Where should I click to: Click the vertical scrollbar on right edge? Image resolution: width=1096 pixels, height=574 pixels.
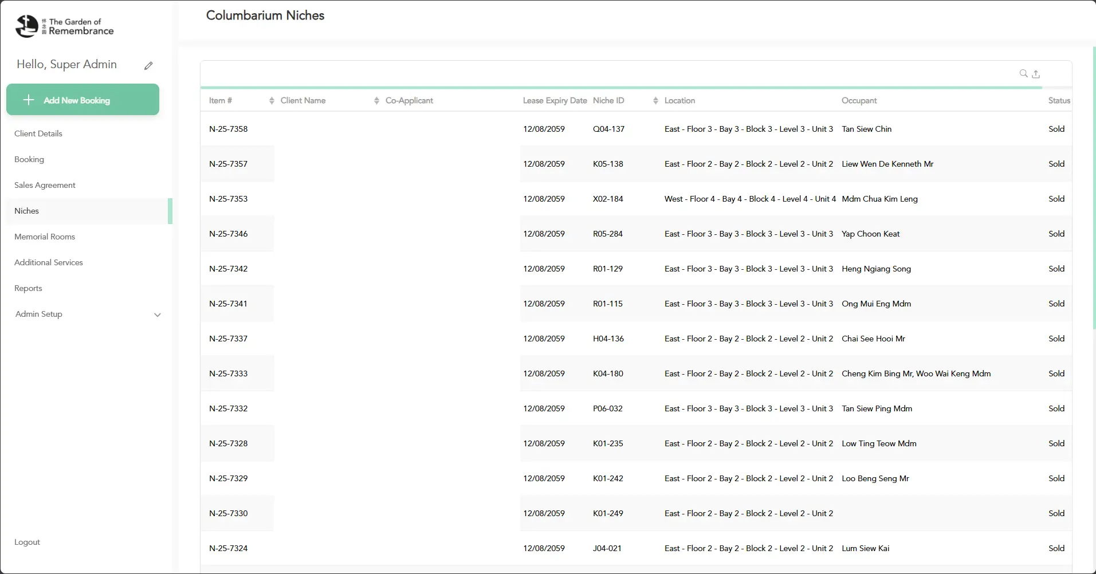(1094, 189)
